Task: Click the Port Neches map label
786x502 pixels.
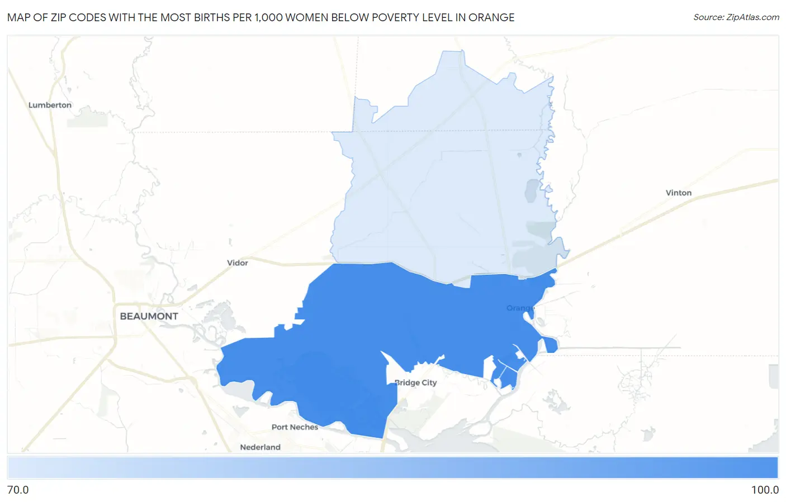Action: coord(295,427)
